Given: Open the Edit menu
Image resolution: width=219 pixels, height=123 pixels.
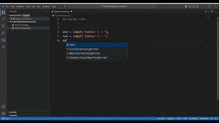Looking at the screenshot, I should click(13, 6).
